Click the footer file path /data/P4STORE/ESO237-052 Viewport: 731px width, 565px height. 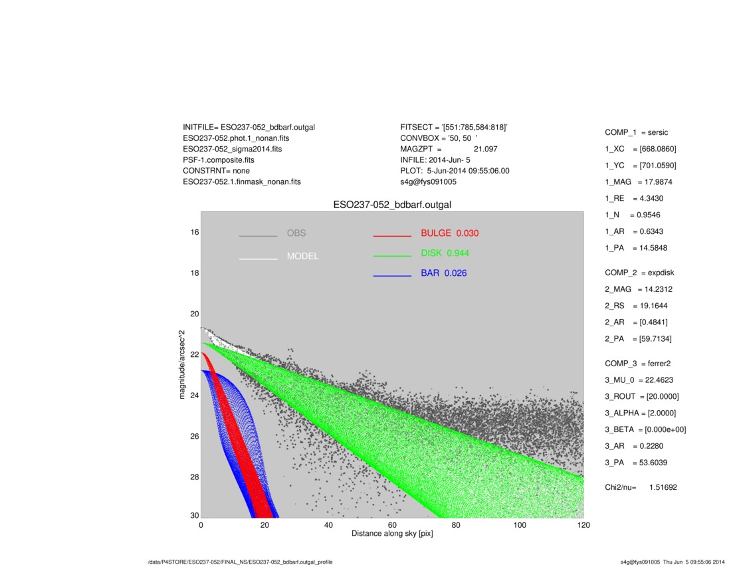[240, 562]
